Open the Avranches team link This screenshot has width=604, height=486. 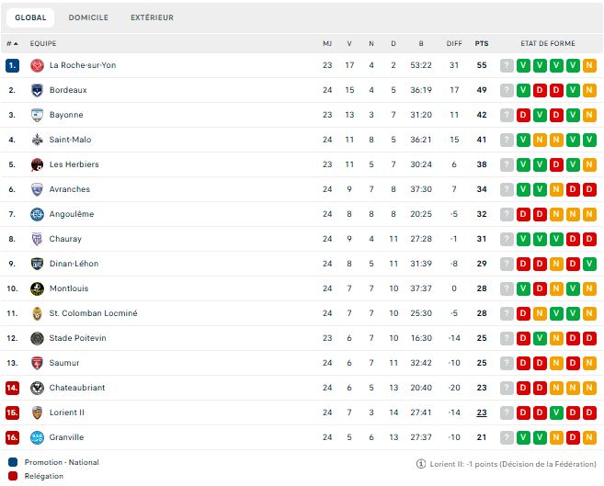pyautogui.click(x=70, y=189)
